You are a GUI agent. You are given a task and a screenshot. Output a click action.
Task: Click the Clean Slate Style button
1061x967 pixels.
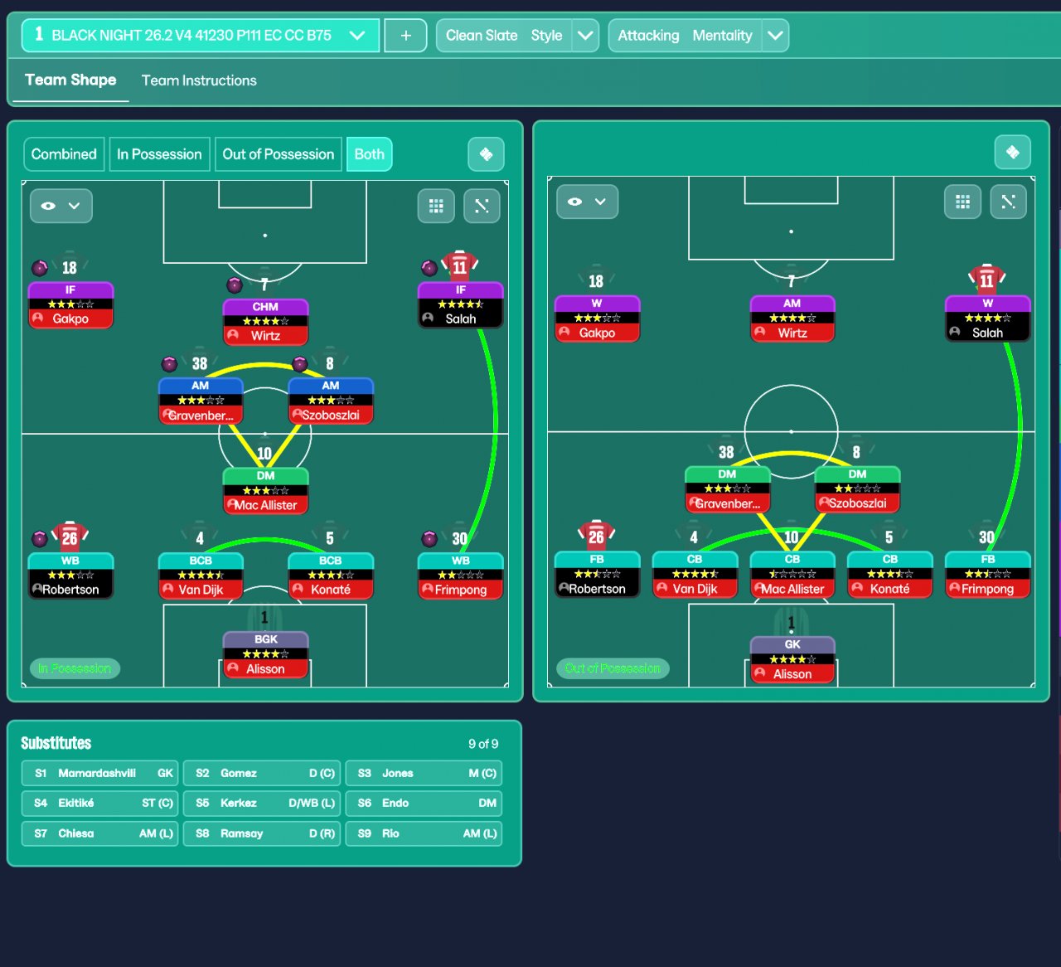click(x=504, y=36)
